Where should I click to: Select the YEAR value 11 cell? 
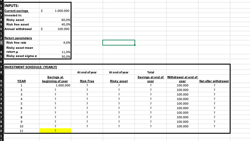click(x=22, y=131)
